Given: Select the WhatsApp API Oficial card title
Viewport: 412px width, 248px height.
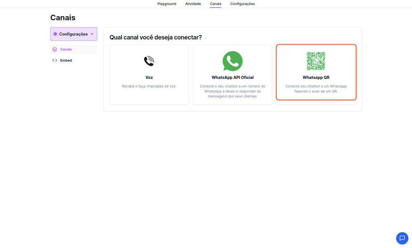Looking at the screenshot, I should click(x=233, y=77).
